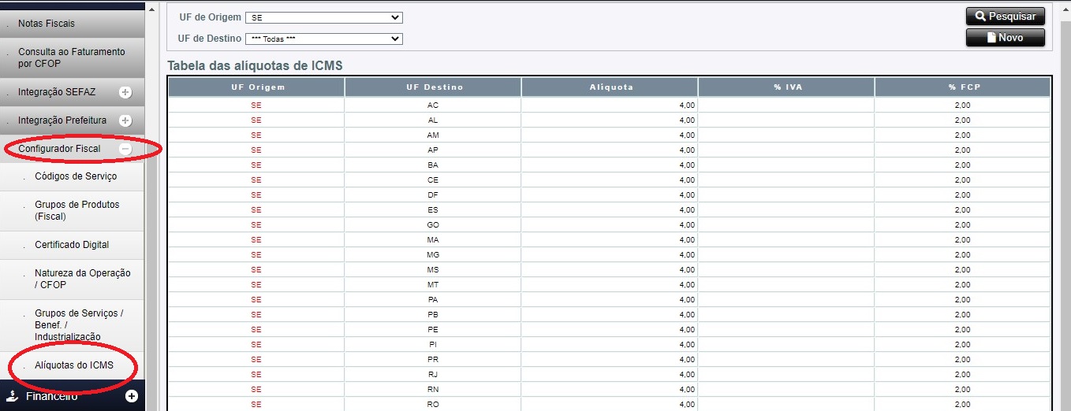Select Natureza da Operação / CFOP
This screenshot has width=1071, height=411.
pos(82,279)
